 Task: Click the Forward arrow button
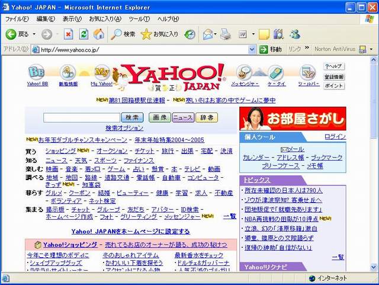[x=47, y=34]
